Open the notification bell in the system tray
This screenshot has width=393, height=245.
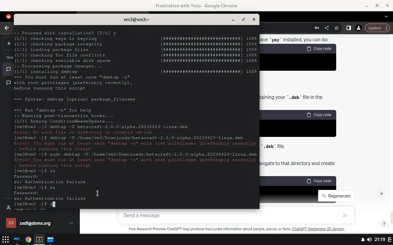[363, 239]
